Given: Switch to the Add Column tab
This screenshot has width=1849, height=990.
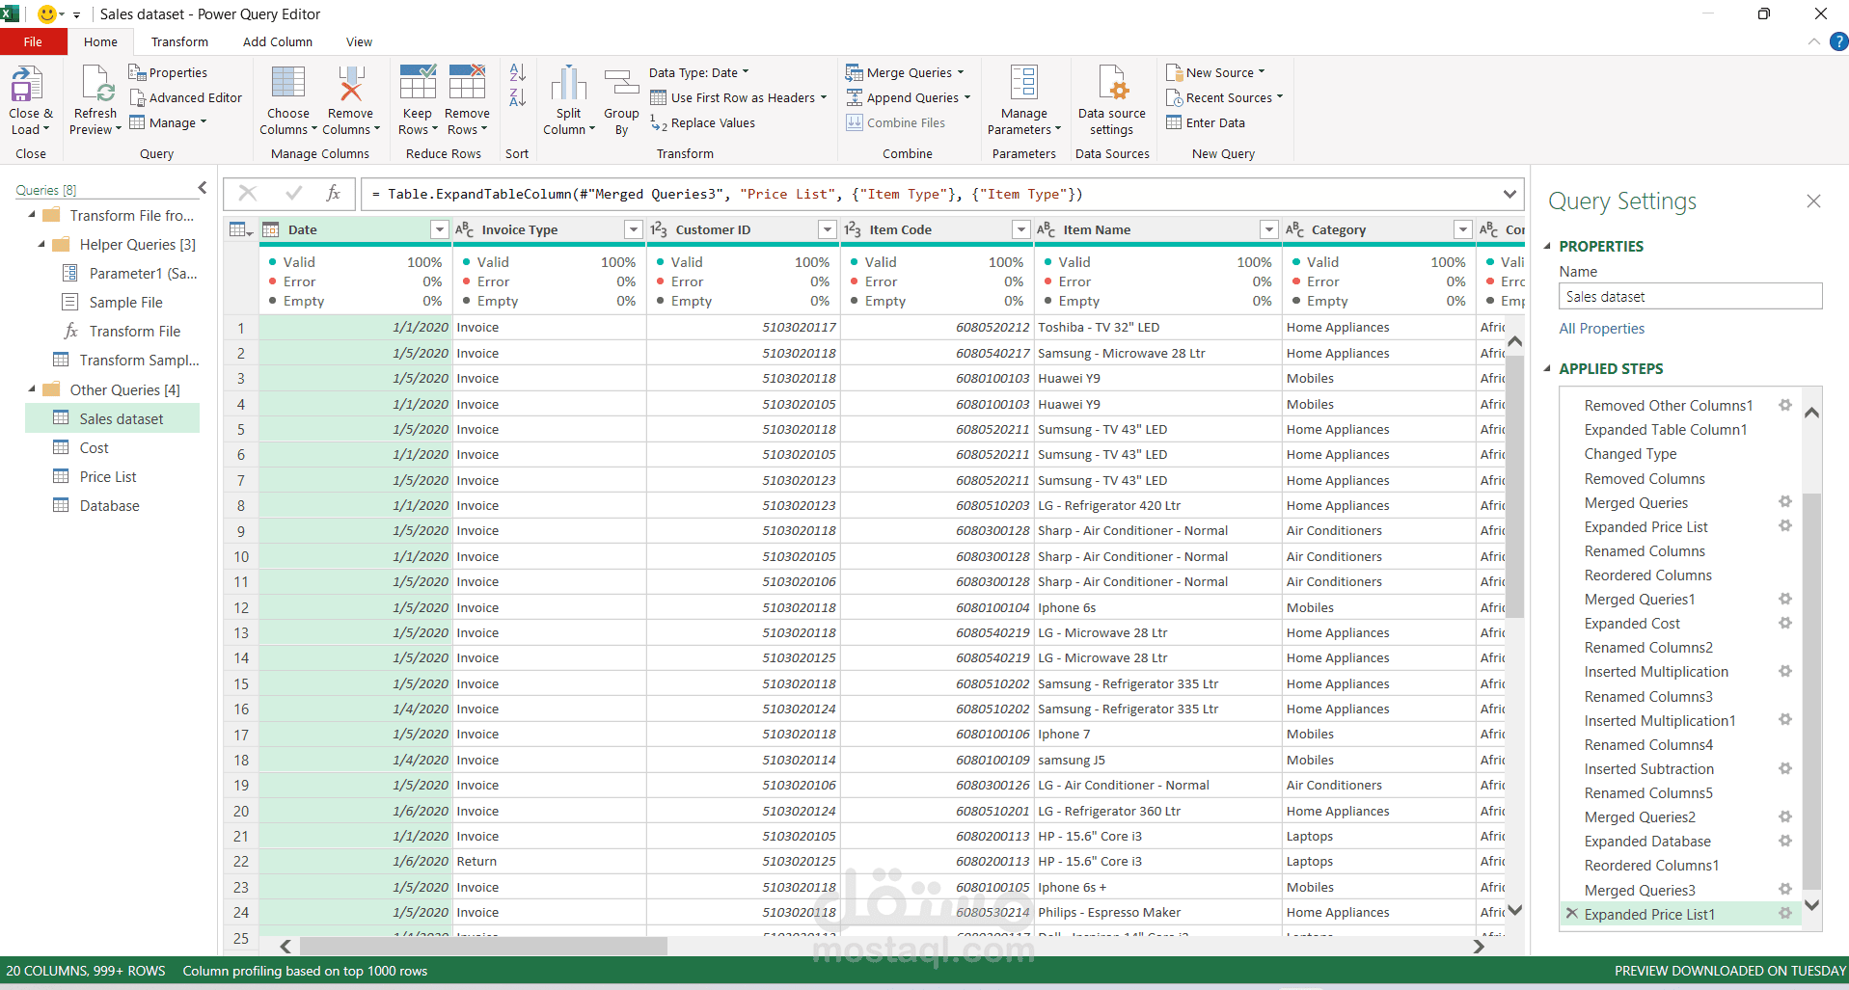Looking at the screenshot, I should pos(278,41).
